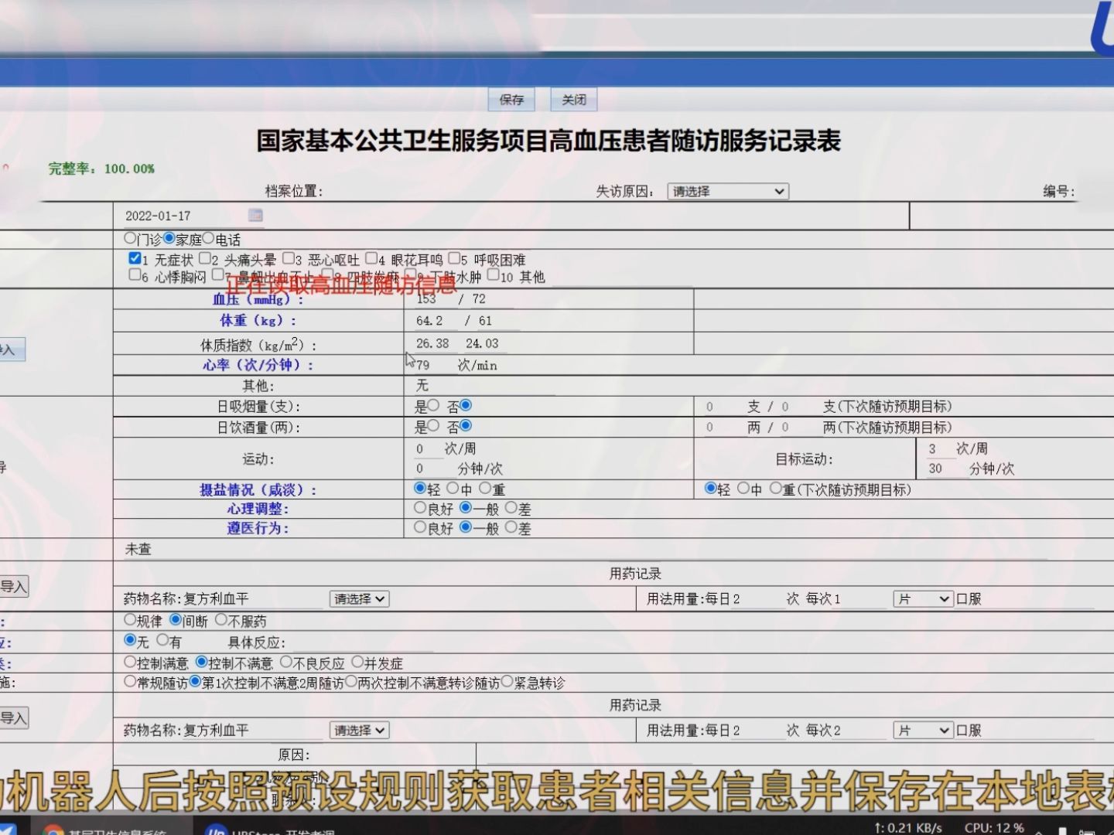Click the 关闭 button at the top
Image resolution: width=1114 pixels, height=835 pixels.
click(x=572, y=100)
